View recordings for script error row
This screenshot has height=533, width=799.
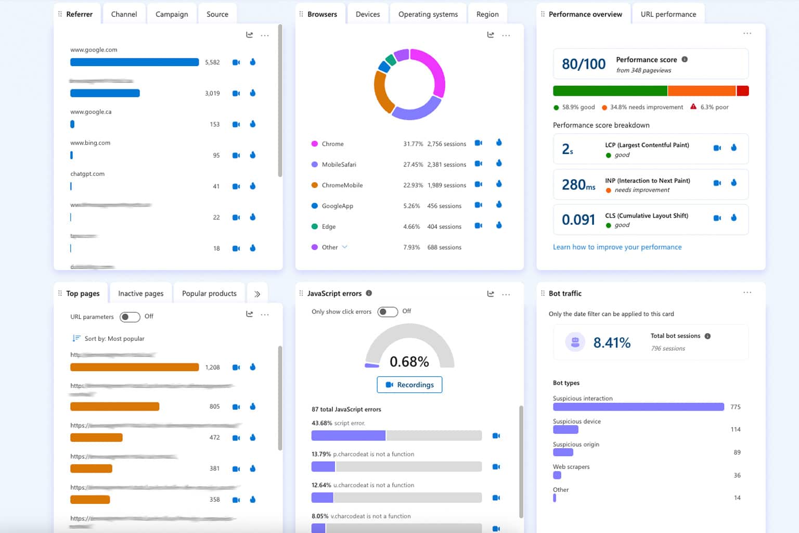click(496, 436)
